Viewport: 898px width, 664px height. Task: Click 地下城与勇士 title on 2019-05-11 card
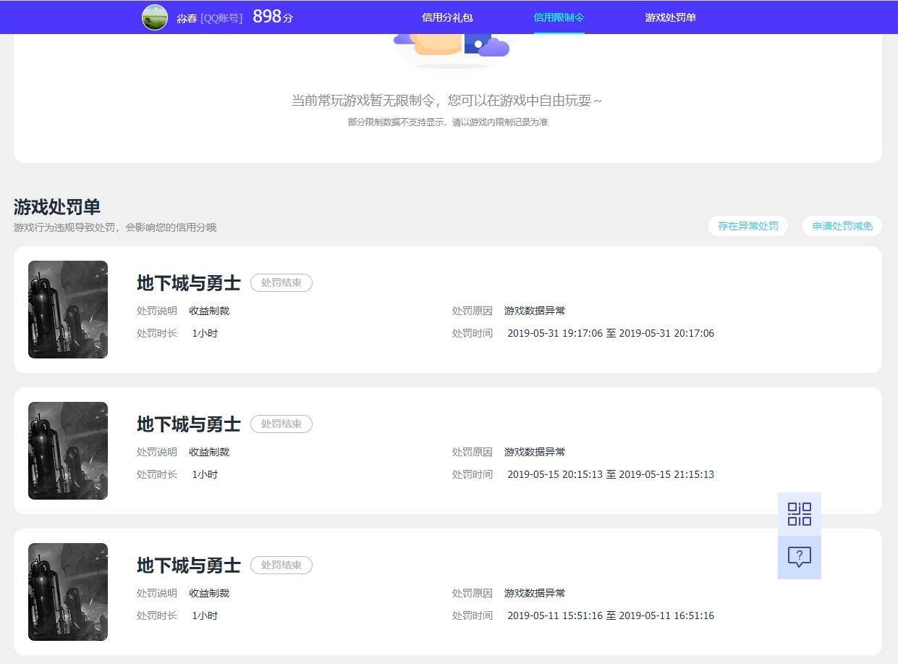coord(189,565)
